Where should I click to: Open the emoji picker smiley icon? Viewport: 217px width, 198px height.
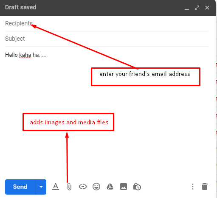click(96, 187)
